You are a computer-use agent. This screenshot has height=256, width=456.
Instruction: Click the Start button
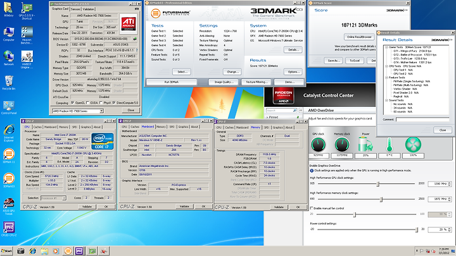pyautogui.click(x=6, y=251)
